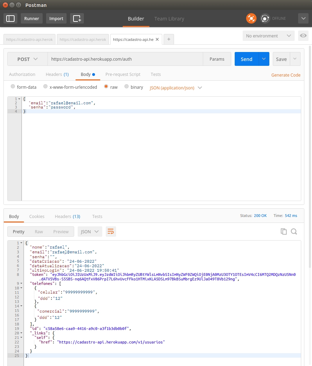
Task: Open the response Tests tab
Action: click(97, 216)
